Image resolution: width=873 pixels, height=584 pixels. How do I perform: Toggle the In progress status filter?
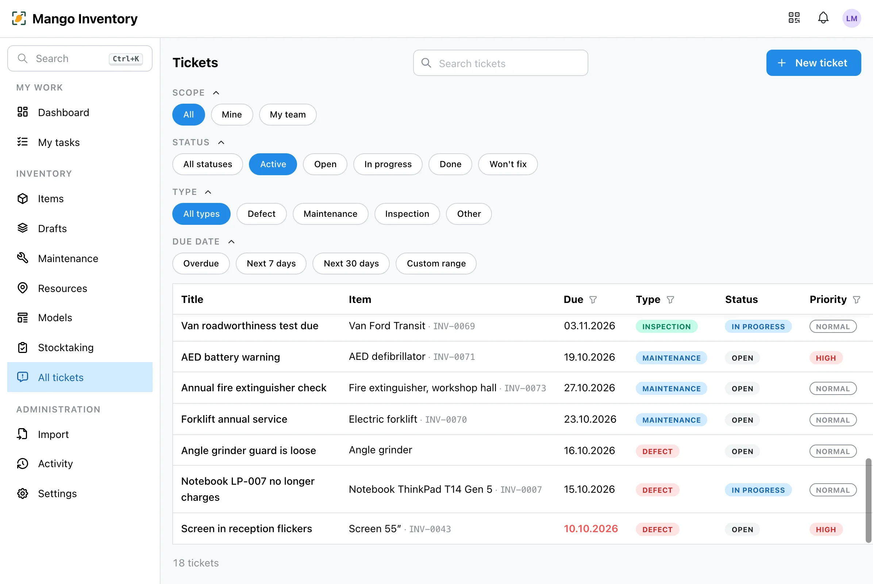(x=388, y=164)
